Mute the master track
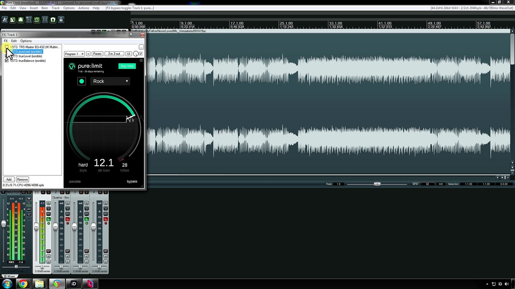This screenshot has width=515, height=289. tap(23, 193)
